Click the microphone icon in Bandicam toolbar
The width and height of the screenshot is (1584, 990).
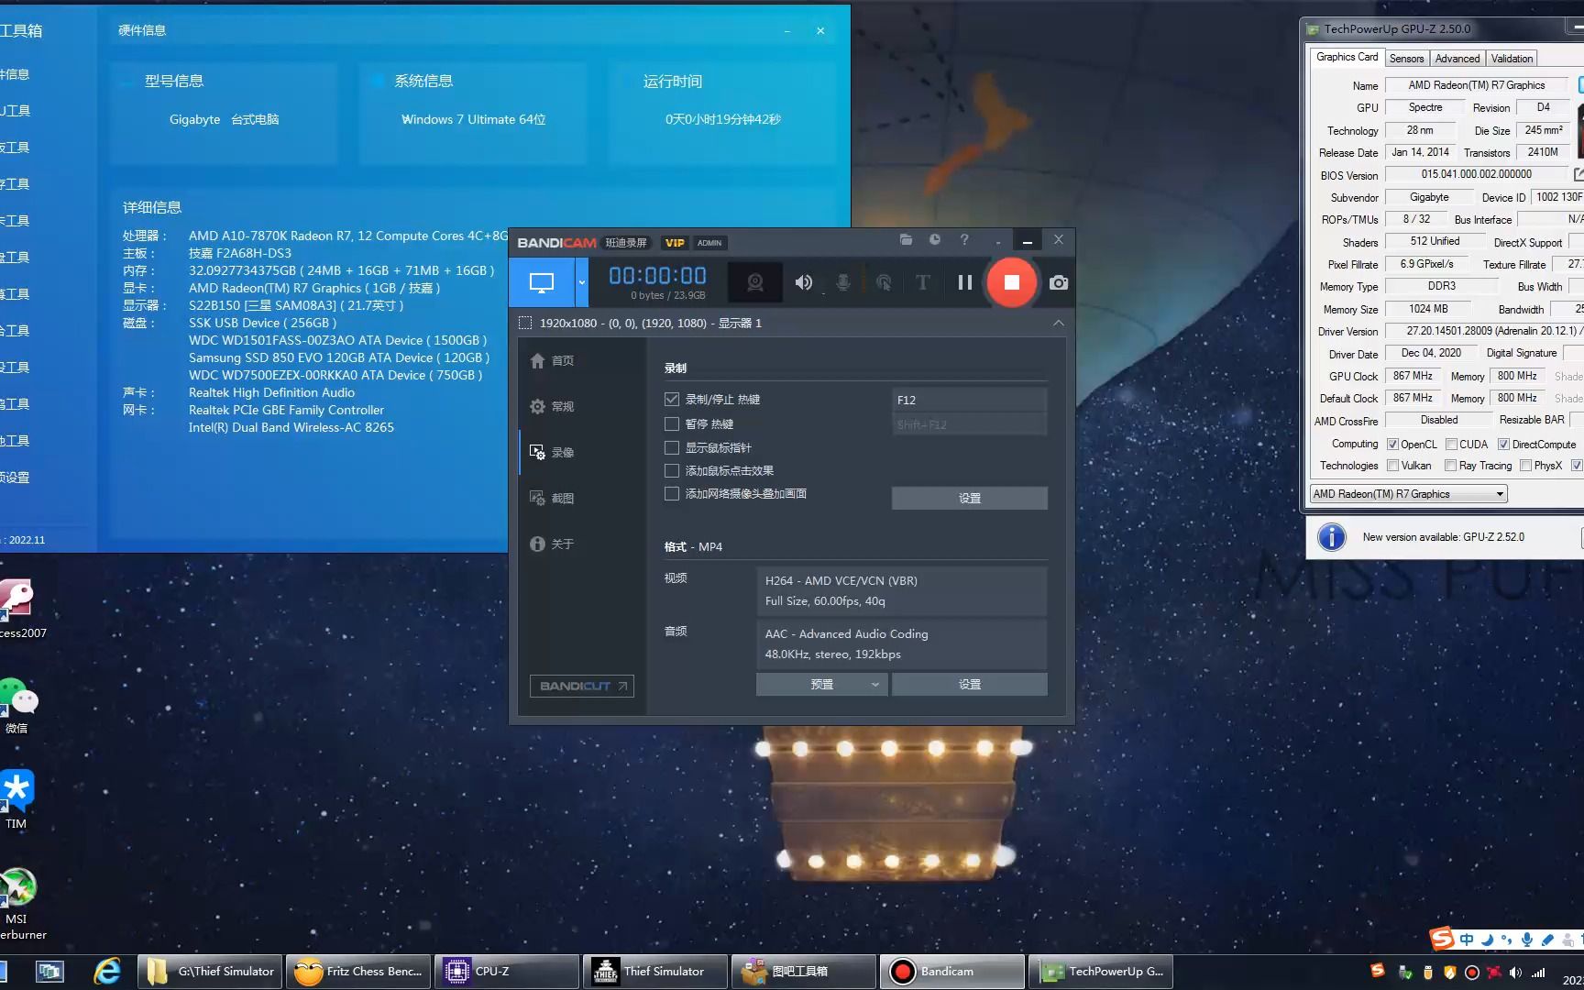843,282
